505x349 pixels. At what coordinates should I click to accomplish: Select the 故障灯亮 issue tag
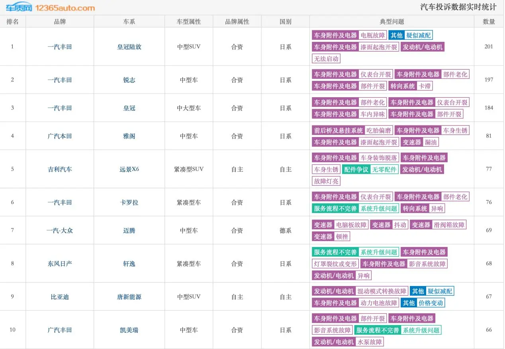pyautogui.click(x=326, y=181)
